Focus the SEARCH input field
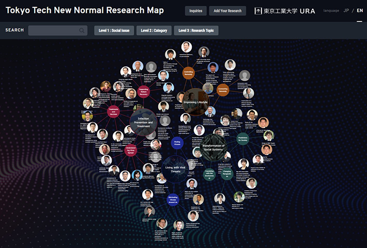Viewport: 367px width, 248px height. point(58,30)
